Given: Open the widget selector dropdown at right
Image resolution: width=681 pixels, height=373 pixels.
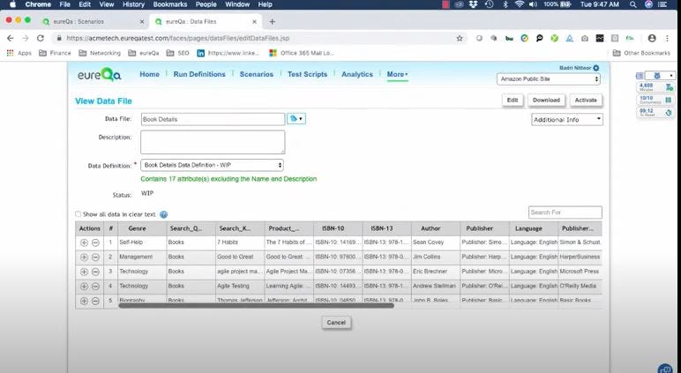Looking at the screenshot, I should [660, 76].
